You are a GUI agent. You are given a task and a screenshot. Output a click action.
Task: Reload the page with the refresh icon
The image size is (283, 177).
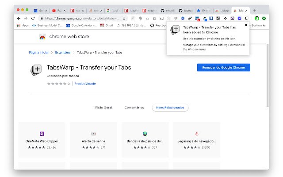pos(33,18)
